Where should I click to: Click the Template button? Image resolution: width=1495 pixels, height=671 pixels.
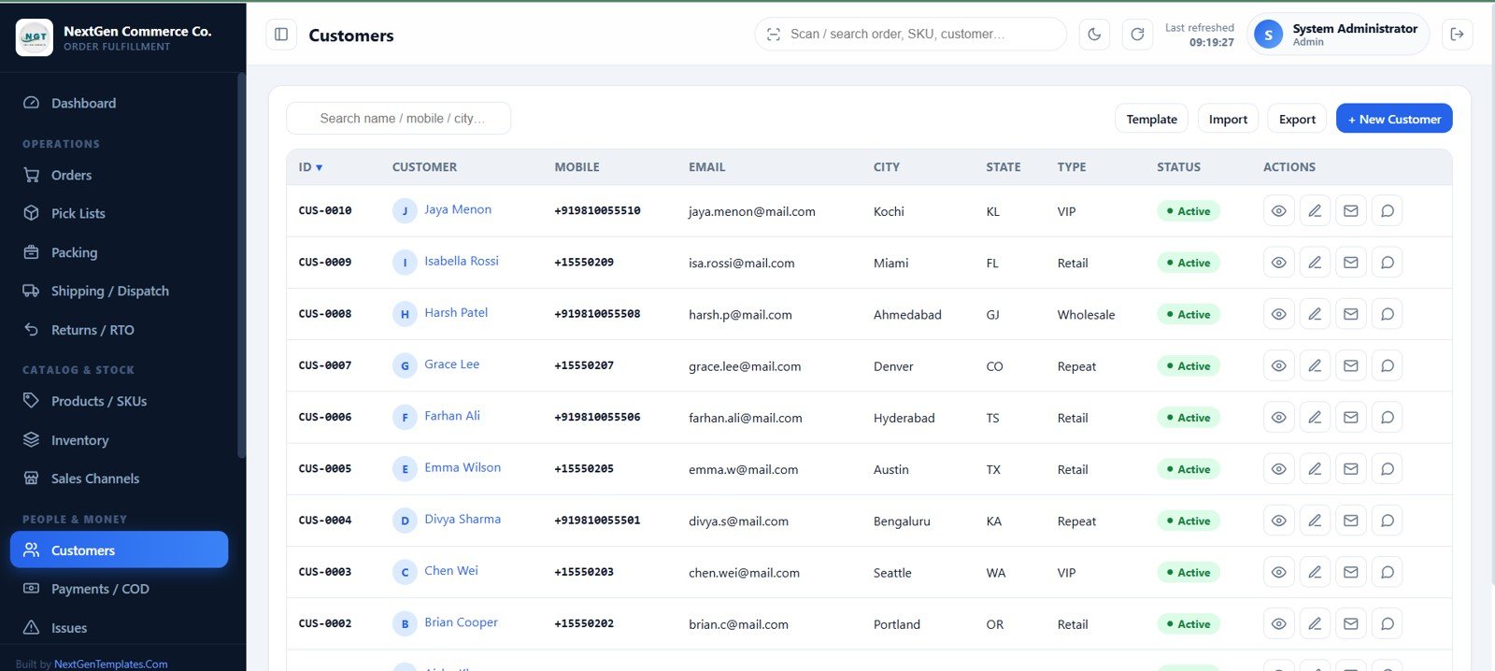[x=1151, y=119]
